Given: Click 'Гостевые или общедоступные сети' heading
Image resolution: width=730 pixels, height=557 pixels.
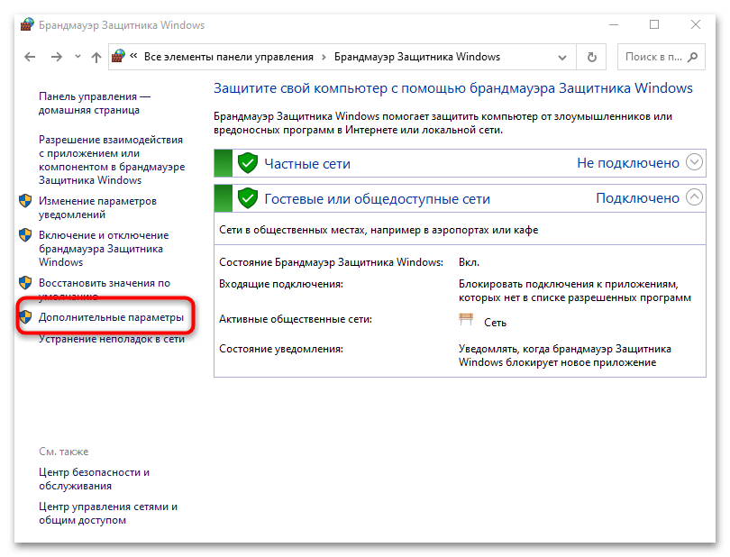Looking at the screenshot, I should [x=377, y=199].
